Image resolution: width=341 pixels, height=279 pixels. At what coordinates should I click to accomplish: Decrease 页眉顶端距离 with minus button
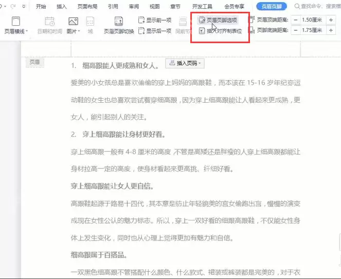click(x=296, y=20)
